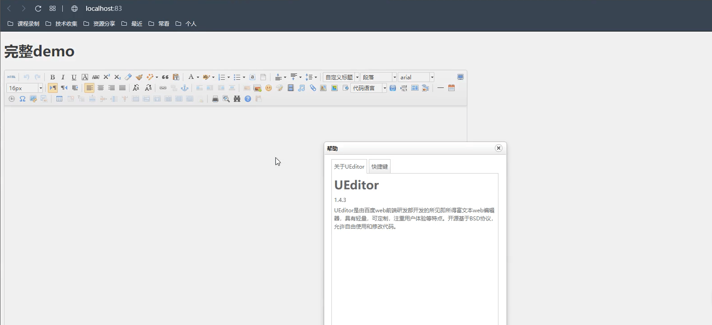Select the format painter brush
Screen dimensions: 712x325
click(139, 77)
